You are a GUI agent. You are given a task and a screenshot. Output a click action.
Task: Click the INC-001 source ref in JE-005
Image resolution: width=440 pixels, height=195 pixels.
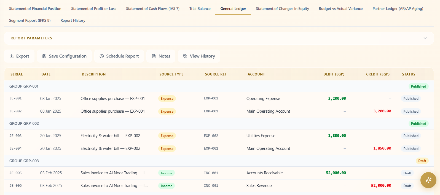[x=211, y=173]
